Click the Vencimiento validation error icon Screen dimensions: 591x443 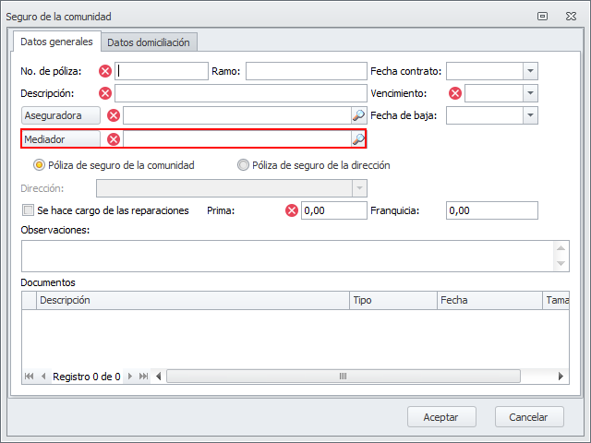(x=455, y=93)
